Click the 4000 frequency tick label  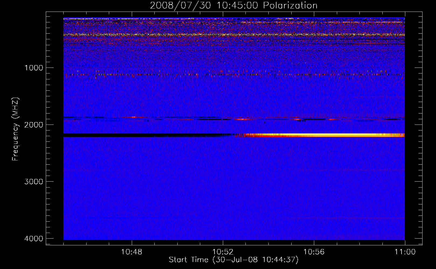34,239
